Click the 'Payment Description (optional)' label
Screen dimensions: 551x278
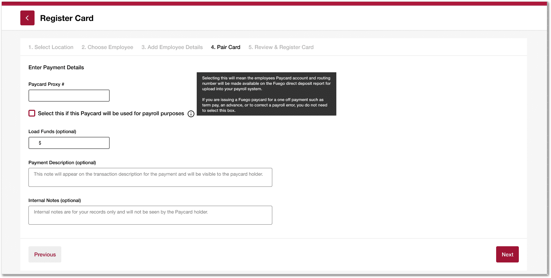pos(62,162)
